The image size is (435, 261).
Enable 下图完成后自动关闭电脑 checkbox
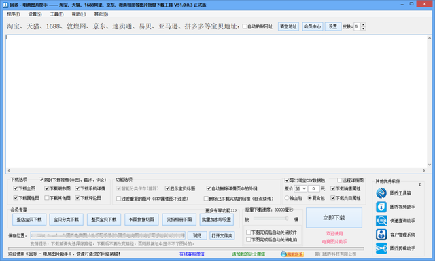249,240
